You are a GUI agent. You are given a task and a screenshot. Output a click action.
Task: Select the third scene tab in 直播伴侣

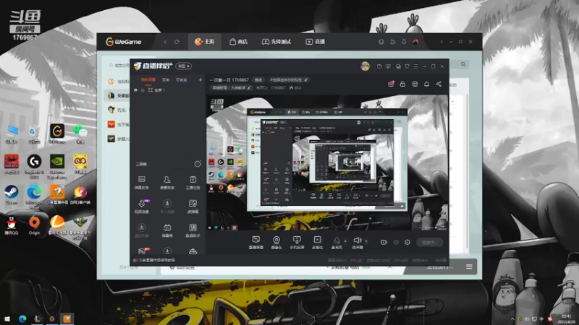181,79
